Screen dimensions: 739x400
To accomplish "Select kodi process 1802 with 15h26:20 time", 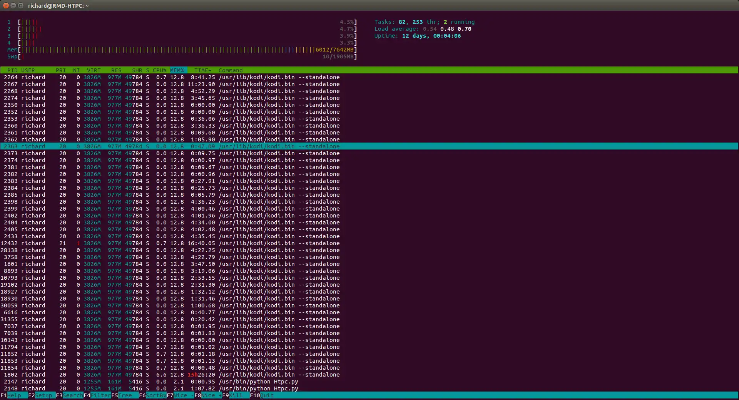I will coord(369,375).
